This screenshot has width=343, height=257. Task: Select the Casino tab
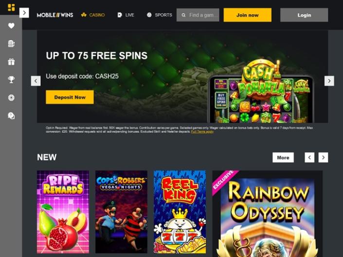(x=93, y=15)
